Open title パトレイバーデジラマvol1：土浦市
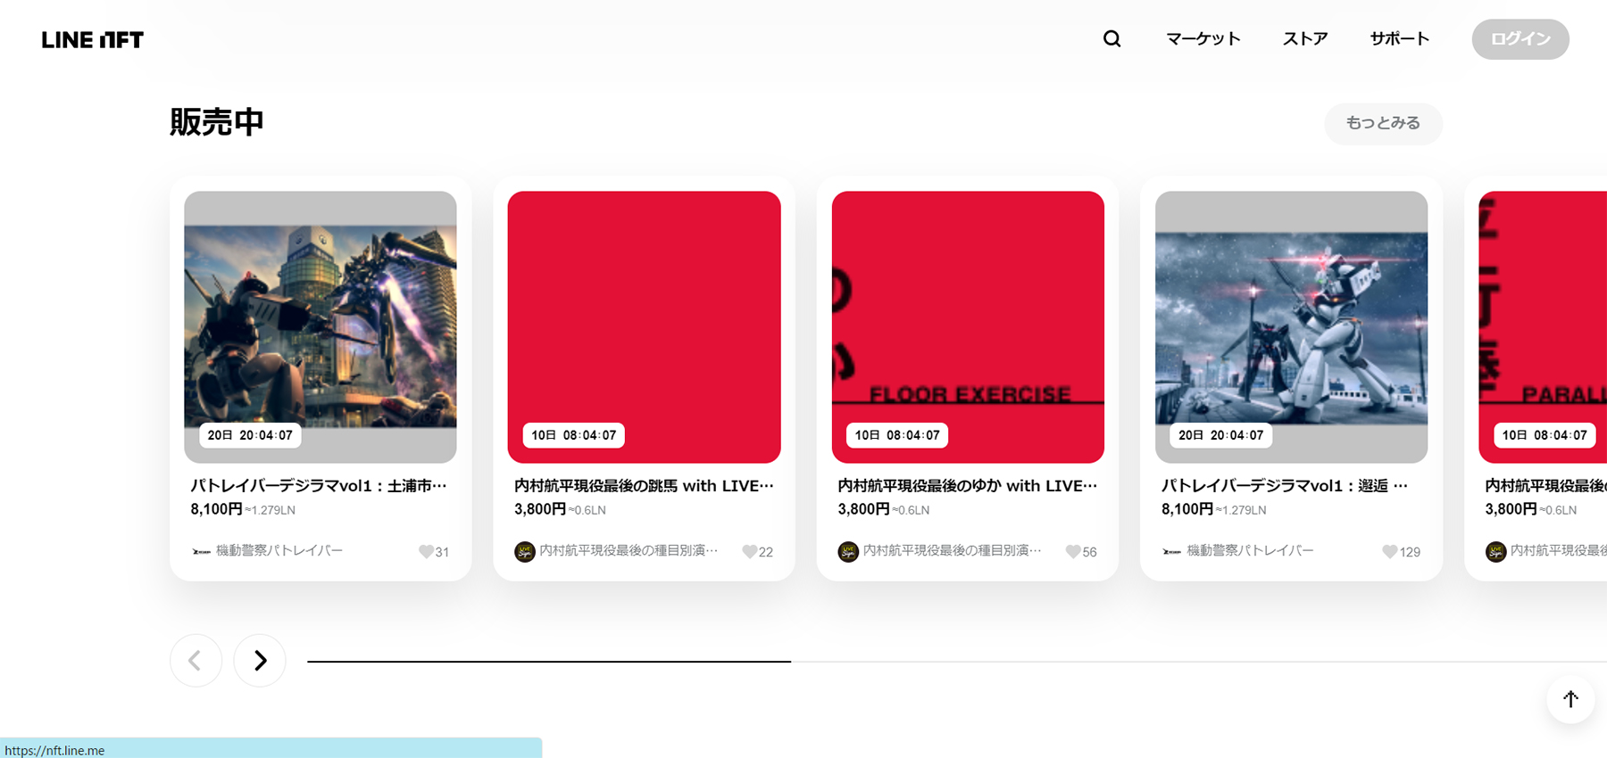The height and width of the screenshot is (758, 1607). pyautogui.click(x=319, y=486)
